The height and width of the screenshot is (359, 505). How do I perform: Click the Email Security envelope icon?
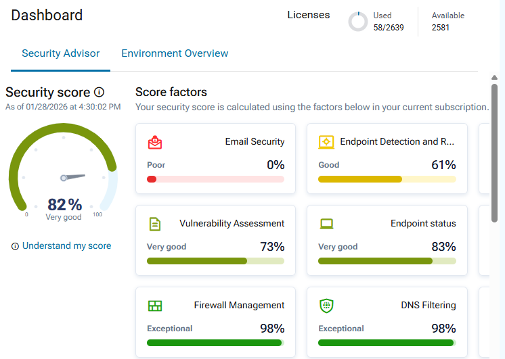tap(155, 142)
